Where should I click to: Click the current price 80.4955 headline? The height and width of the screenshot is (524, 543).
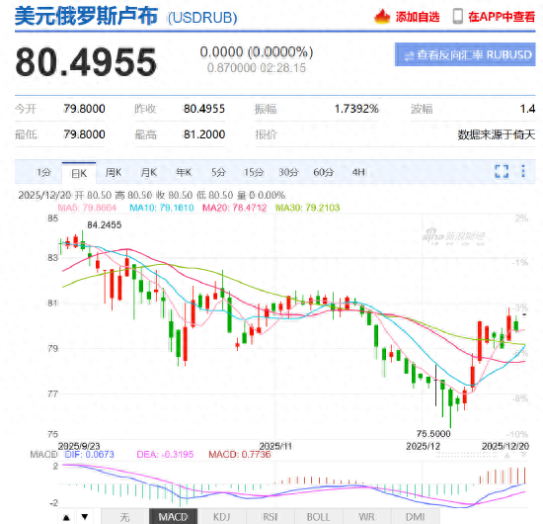86,62
